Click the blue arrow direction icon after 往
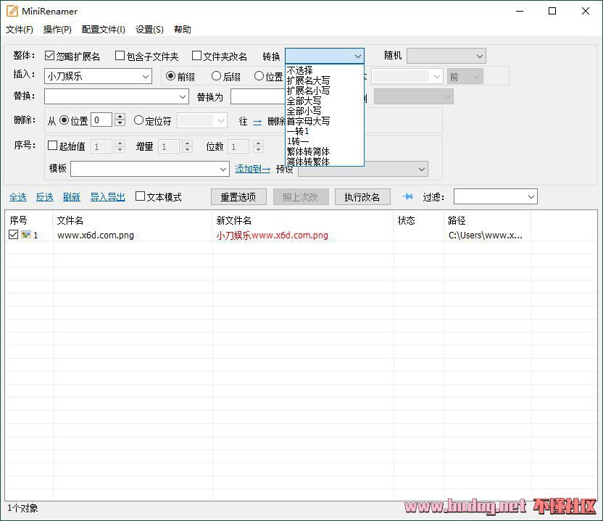 pos(257,122)
